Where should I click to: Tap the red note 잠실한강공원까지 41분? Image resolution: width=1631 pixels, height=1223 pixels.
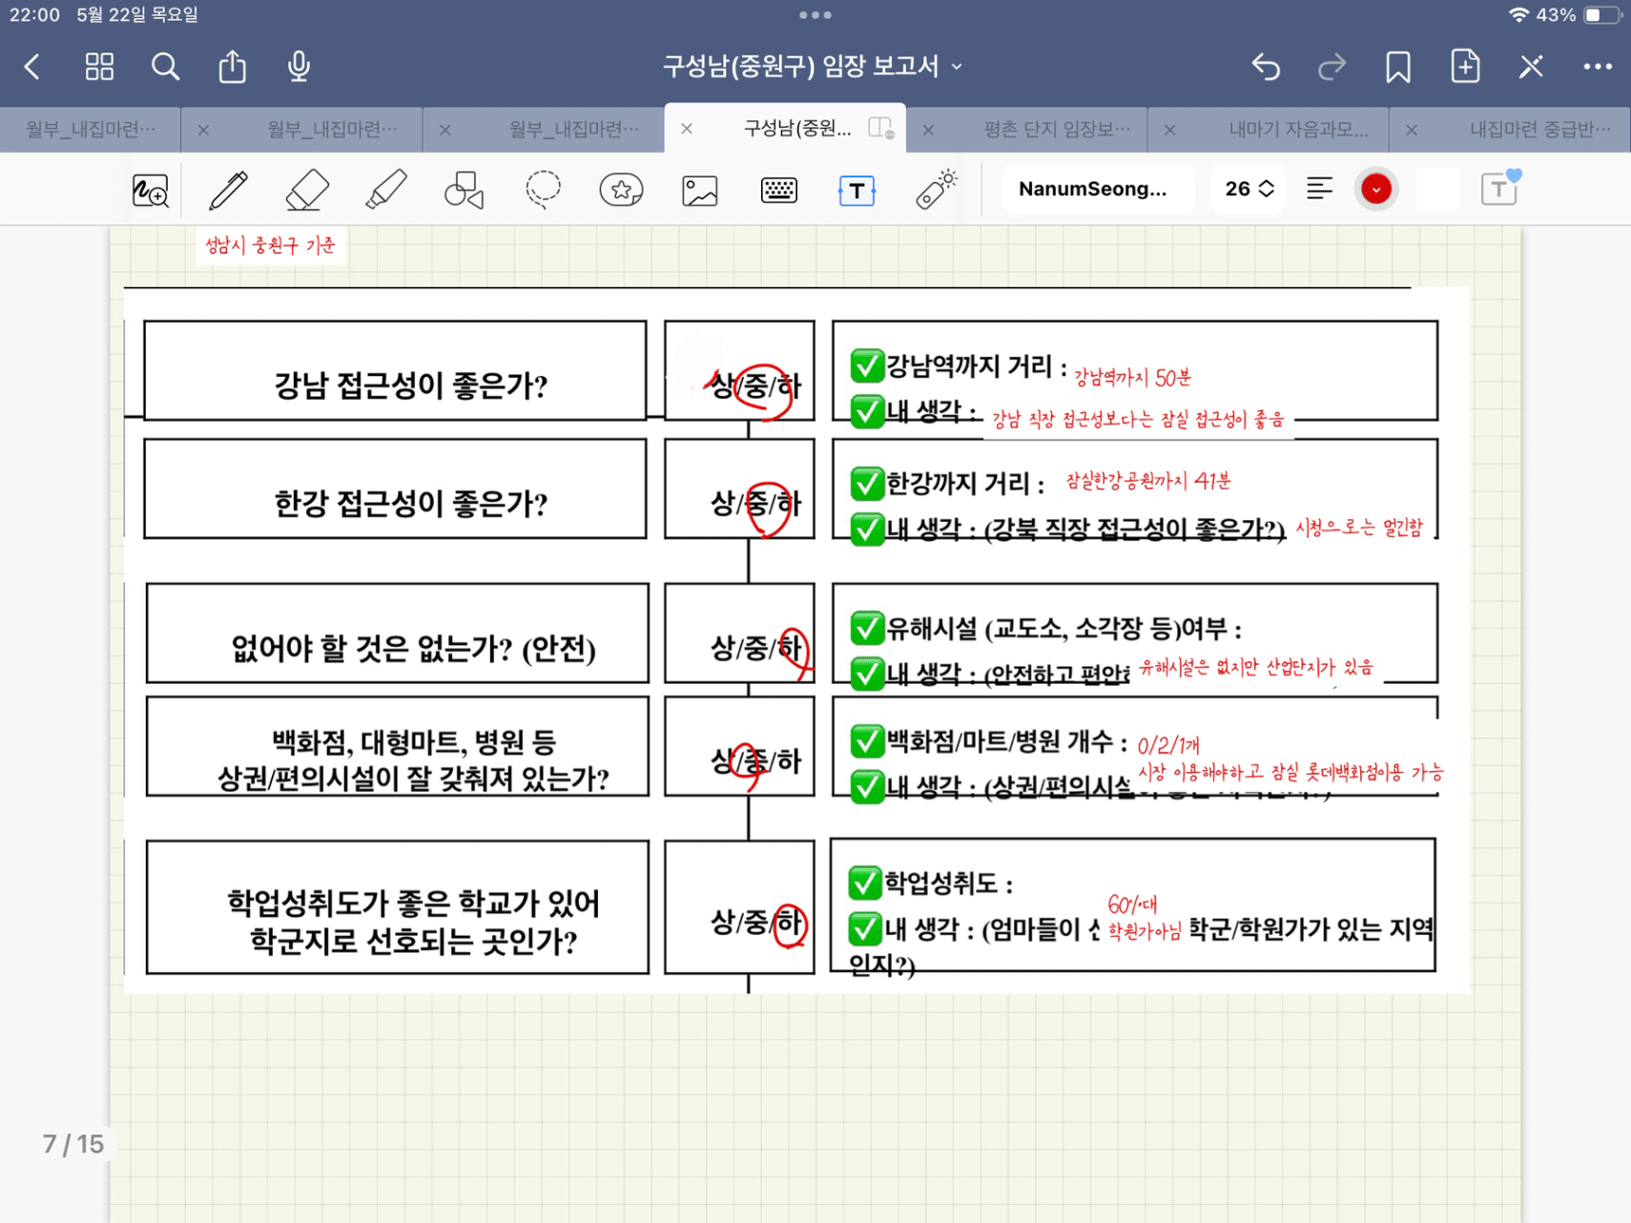tap(1147, 482)
